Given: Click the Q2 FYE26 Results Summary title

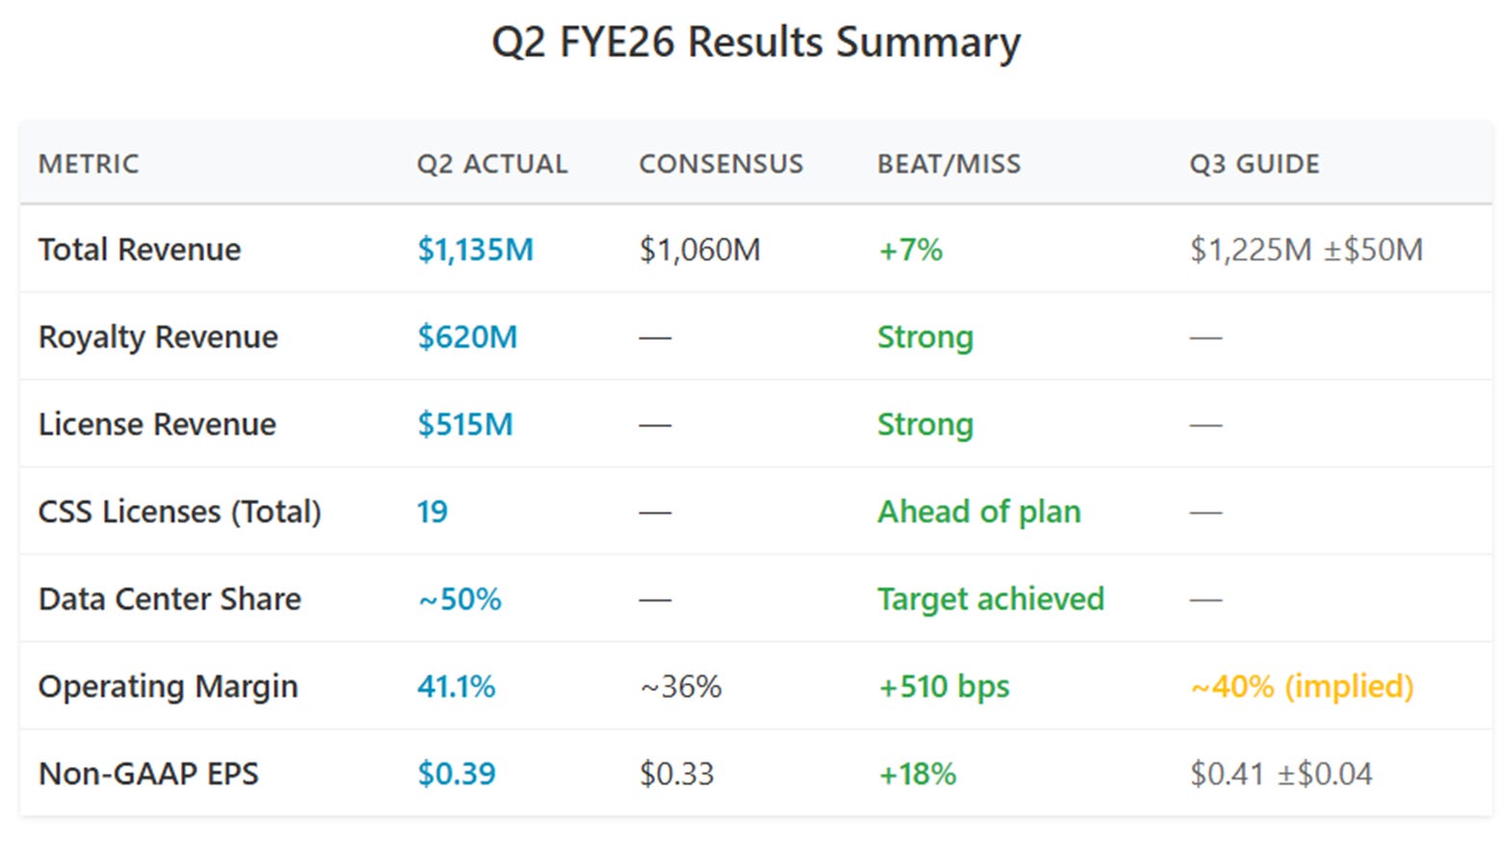Looking at the screenshot, I should pos(755,43).
